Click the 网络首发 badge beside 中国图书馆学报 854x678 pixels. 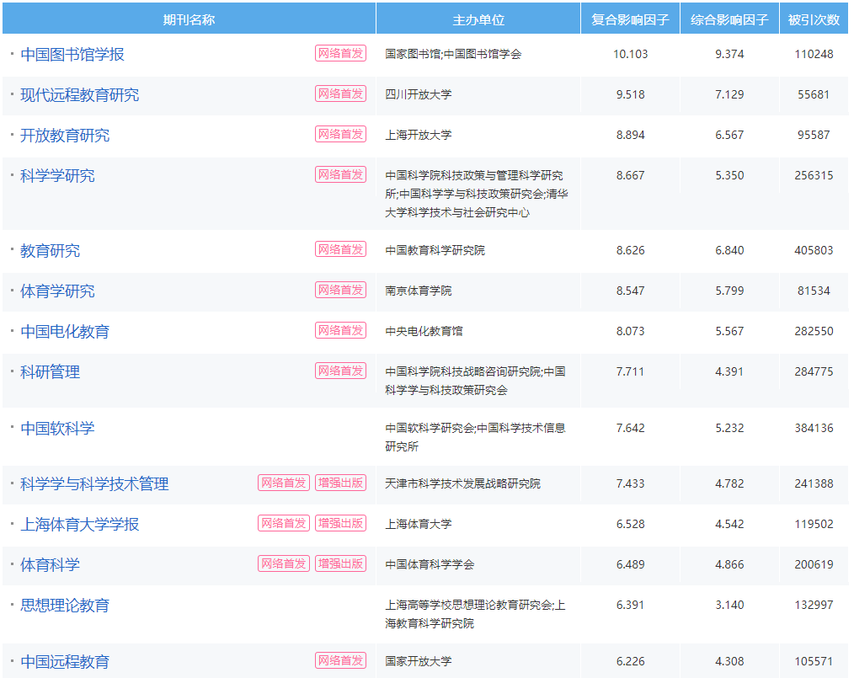pos(340,53)
